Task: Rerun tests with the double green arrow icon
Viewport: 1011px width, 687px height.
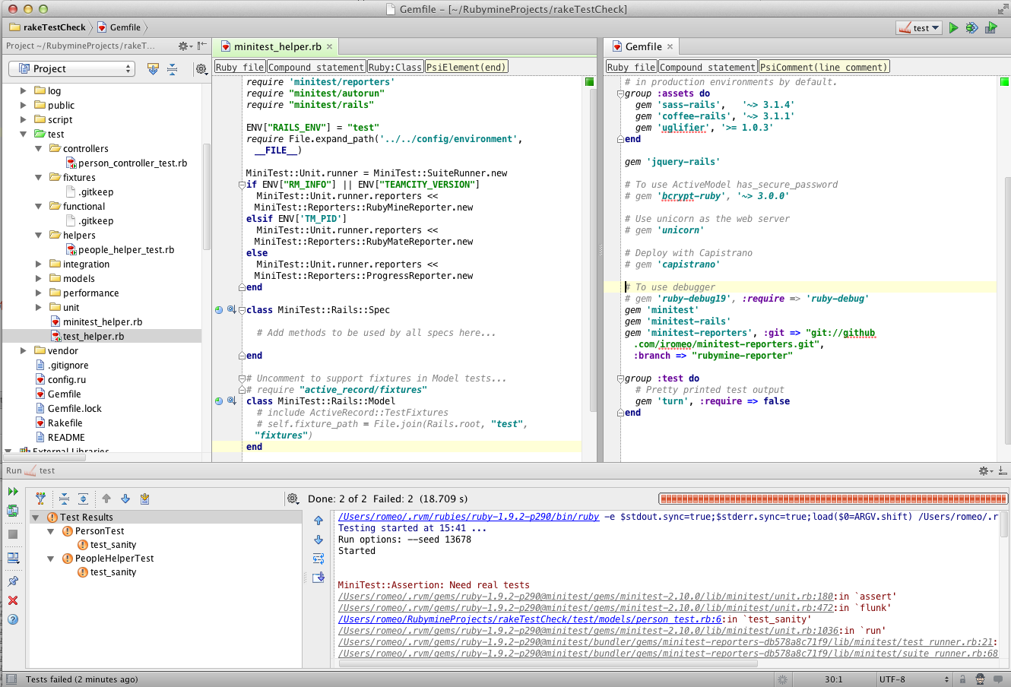Action: (13, 492)
